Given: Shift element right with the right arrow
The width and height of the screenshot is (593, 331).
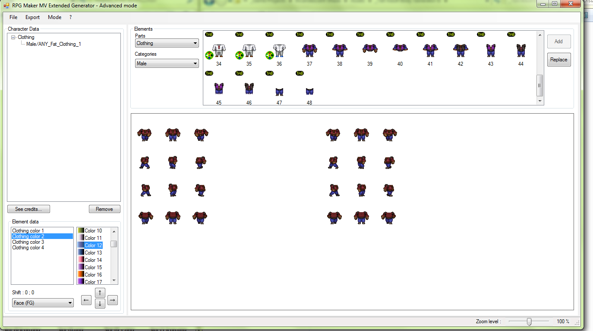Looking at the screenshot, I should (x=113, y=300).
